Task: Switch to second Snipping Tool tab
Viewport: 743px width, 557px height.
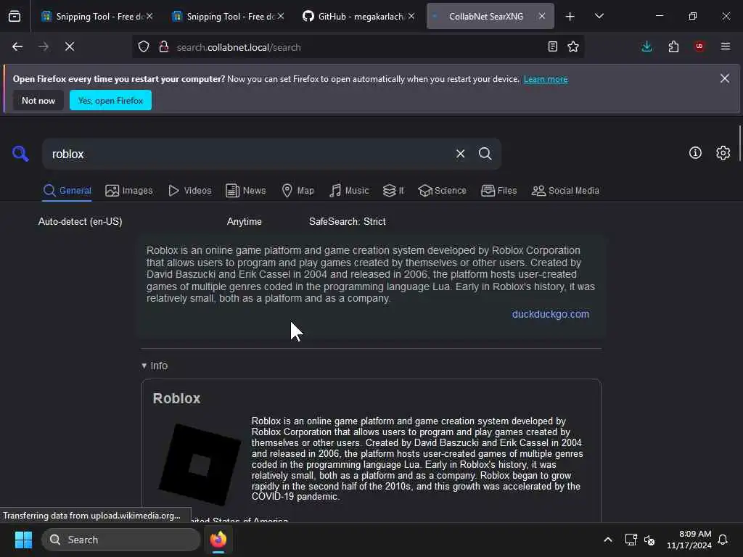Action: pyautogui.click(x=224, y=16)
